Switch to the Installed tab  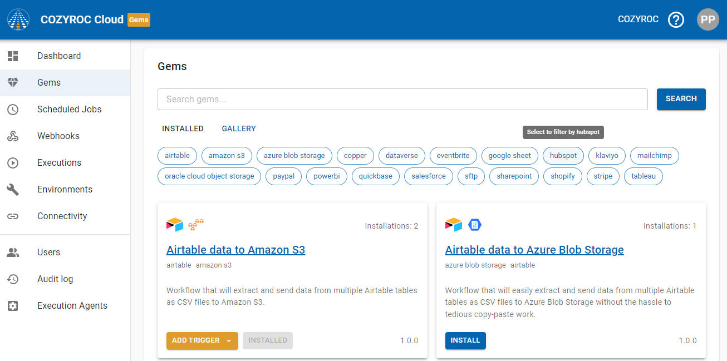[x=183, y=128]
